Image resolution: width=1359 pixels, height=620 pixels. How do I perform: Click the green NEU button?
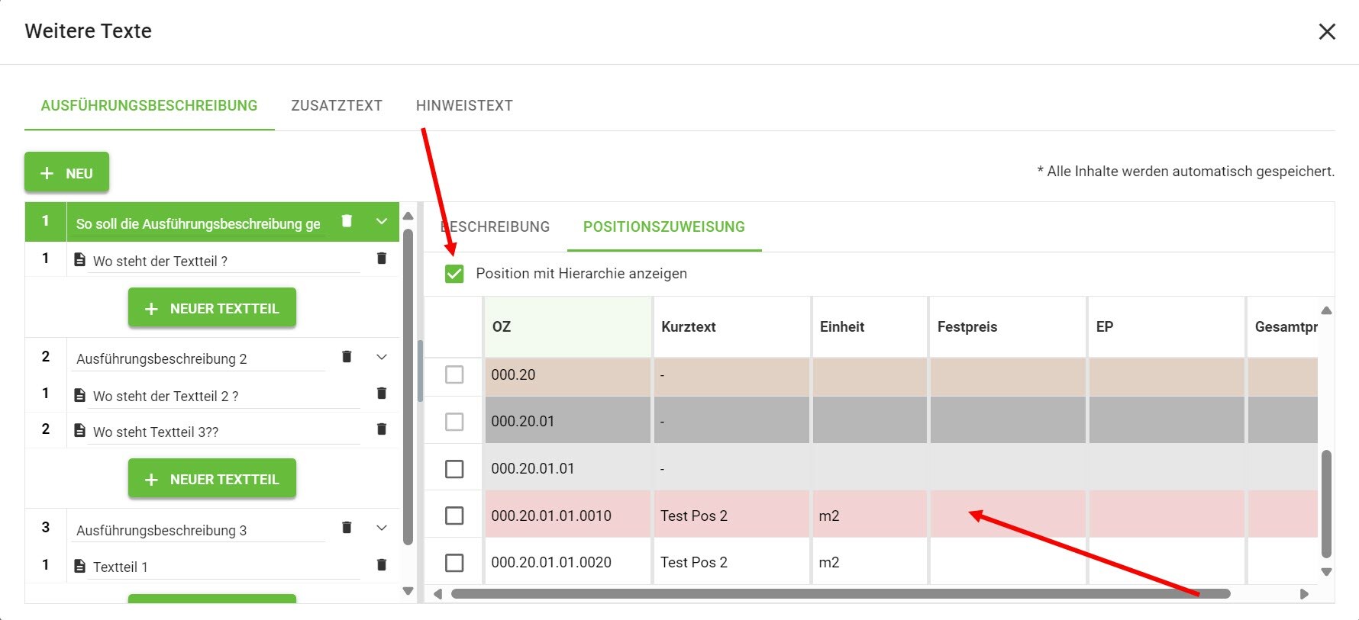[66, 173]
